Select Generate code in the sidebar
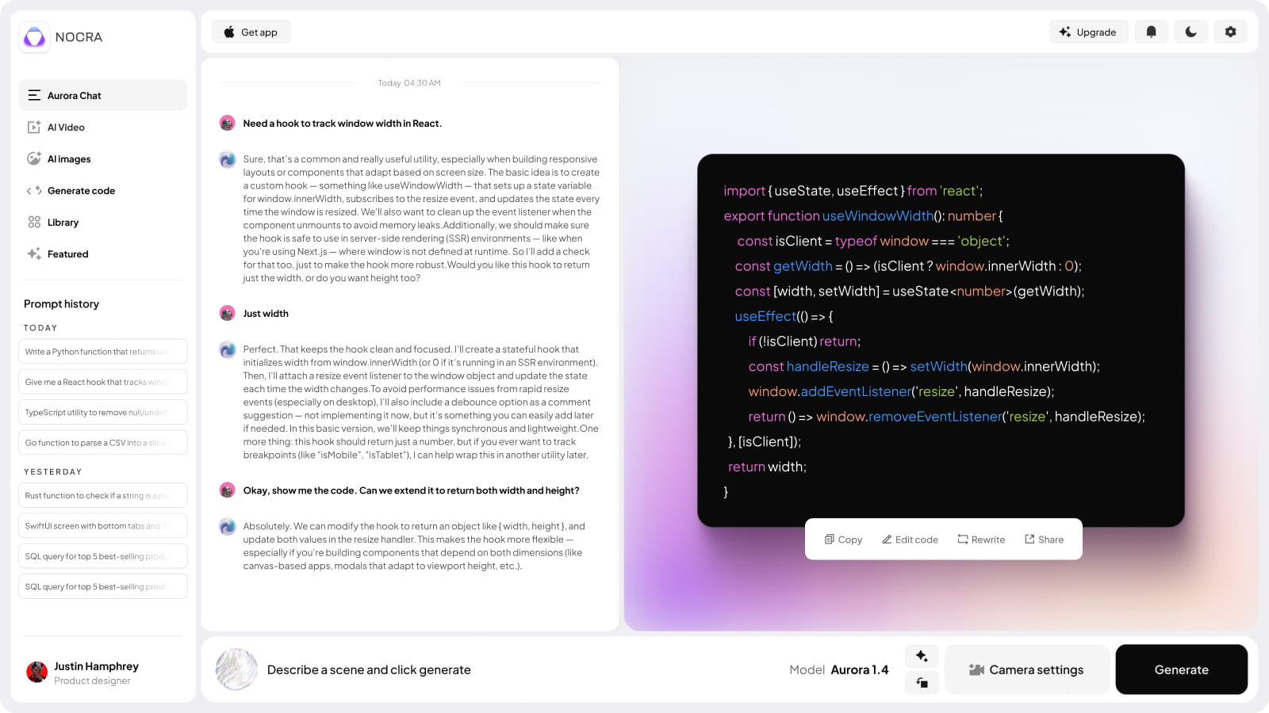The width and height of the screenshot is (1269, 713). coord(81,190)
